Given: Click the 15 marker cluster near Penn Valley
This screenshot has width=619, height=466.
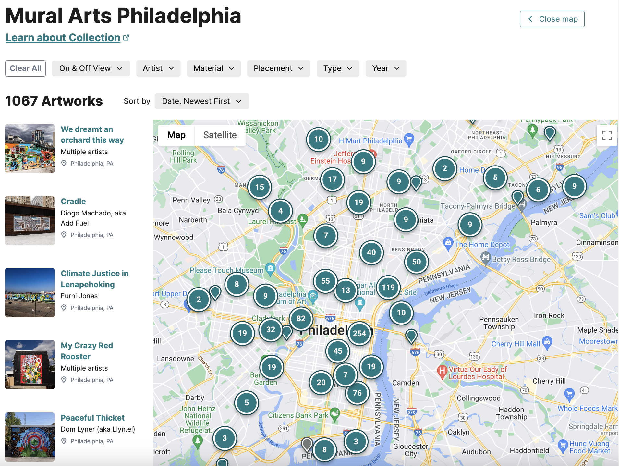Looking at the screenshot, I should tap(259, 187).
